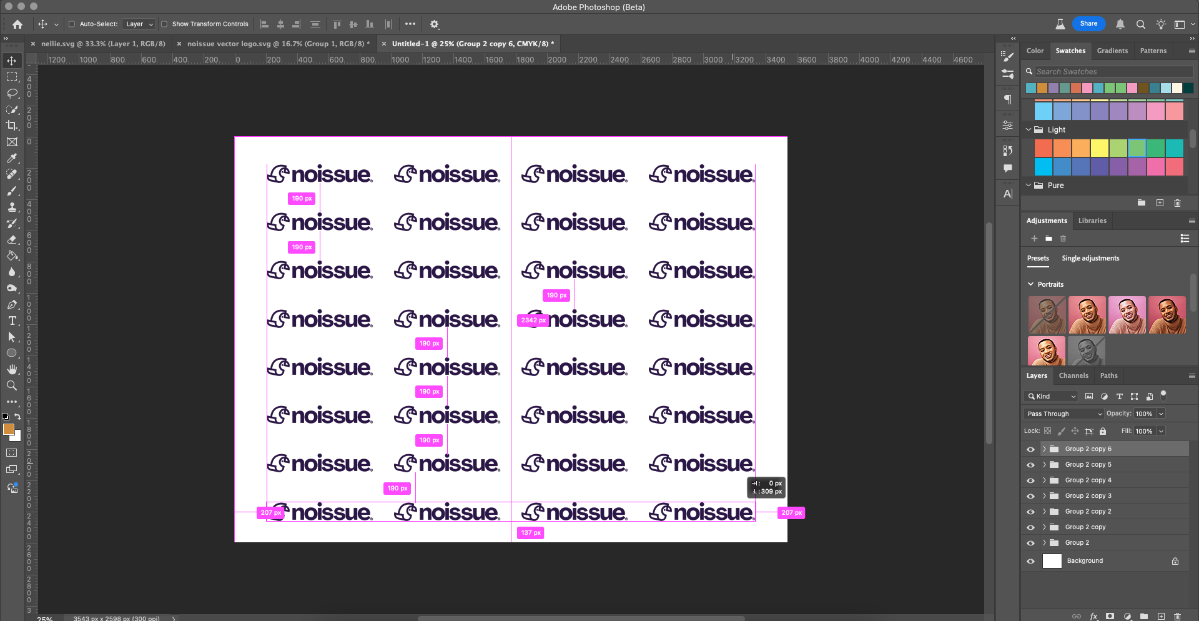Image resolution: width=1199 pixels, height=621 pixels.
Task: Switch to the Gradients tab
Action: (x=1112, y=51)
